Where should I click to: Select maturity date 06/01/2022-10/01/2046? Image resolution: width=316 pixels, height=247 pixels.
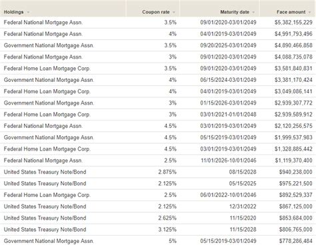[228, 195]
